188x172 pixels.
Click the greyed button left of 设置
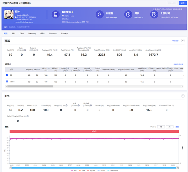[172, 3]
